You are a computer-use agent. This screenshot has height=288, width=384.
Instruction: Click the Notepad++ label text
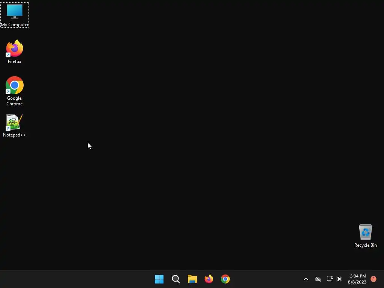15,135
